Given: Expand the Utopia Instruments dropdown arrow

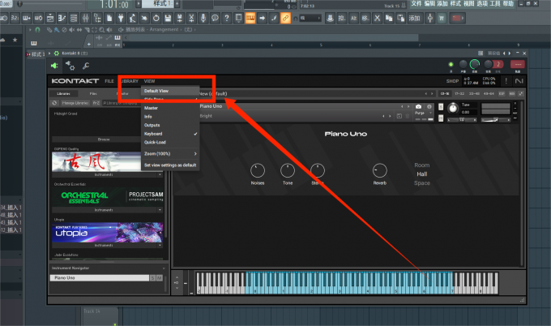Looking at the screenshot, I should (x=160, y=246).
